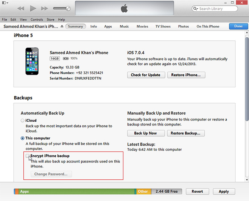Open the Controls menu

coord(37,20)
